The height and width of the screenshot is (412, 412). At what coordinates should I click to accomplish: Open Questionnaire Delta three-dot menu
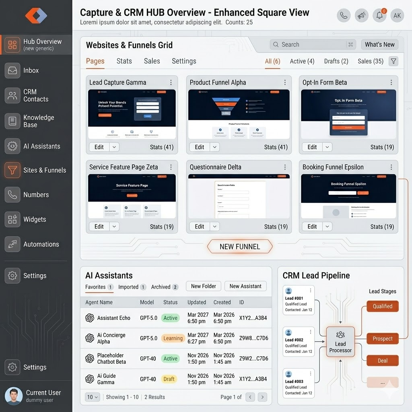coord(285,167)
